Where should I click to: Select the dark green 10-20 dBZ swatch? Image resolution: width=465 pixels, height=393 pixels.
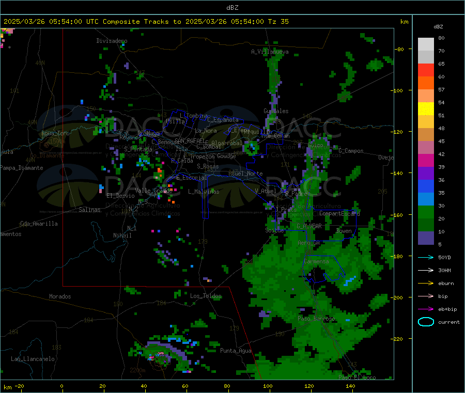tap(426, 225)
